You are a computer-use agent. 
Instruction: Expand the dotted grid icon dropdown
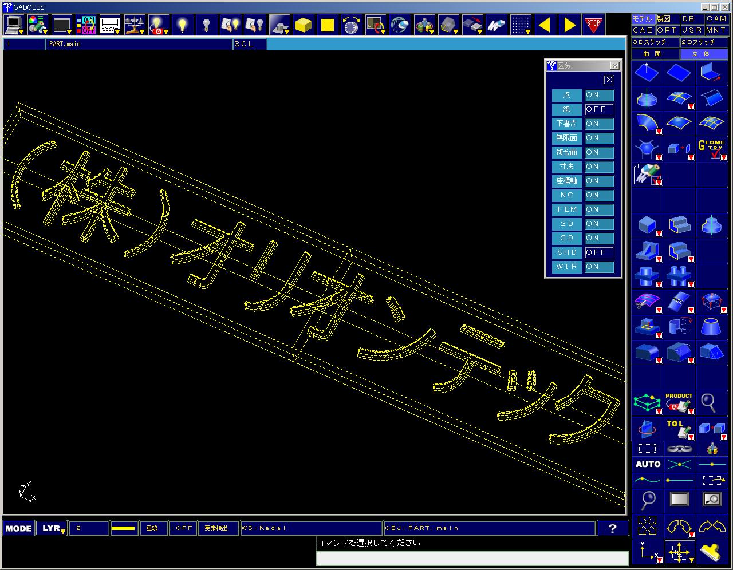(x=527, y=31)
